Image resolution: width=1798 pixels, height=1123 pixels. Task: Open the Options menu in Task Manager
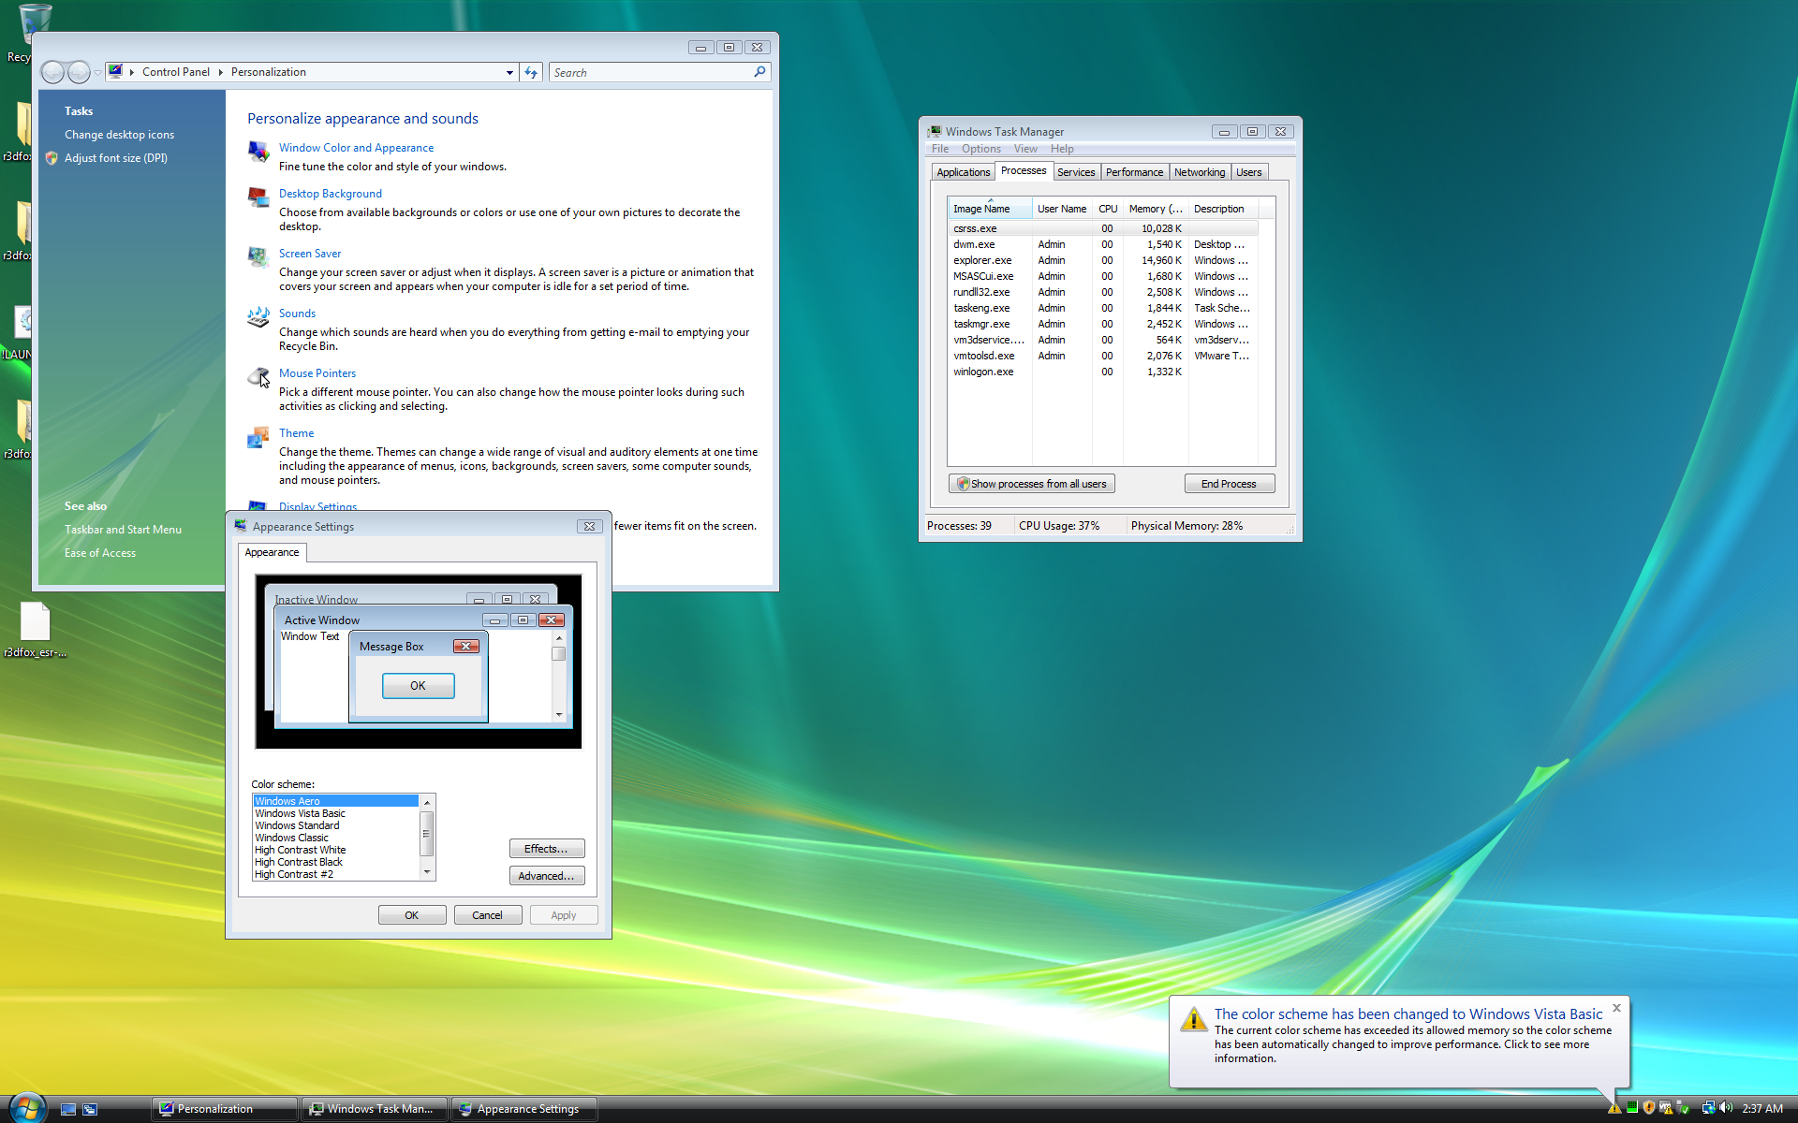980,149
